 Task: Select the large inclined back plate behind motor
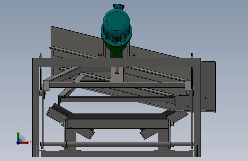76,42
